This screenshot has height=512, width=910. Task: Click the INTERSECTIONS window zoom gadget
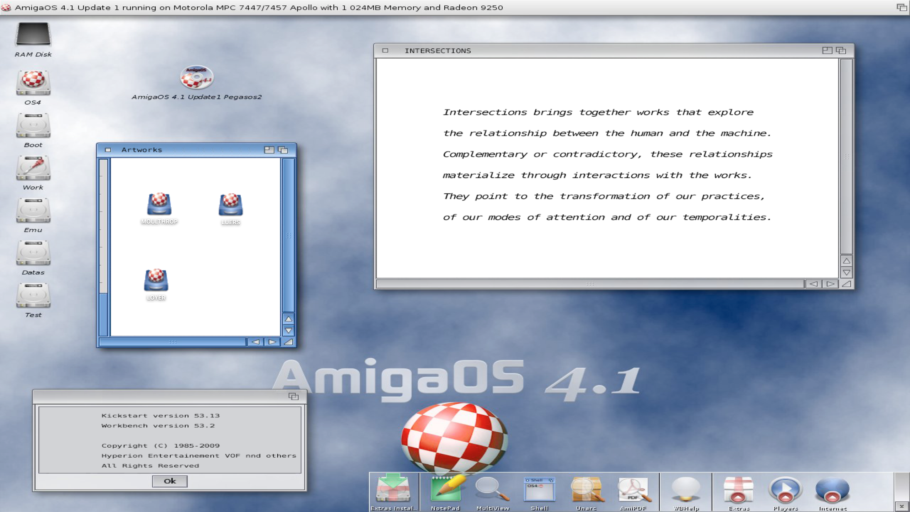(x=827, y=50)
